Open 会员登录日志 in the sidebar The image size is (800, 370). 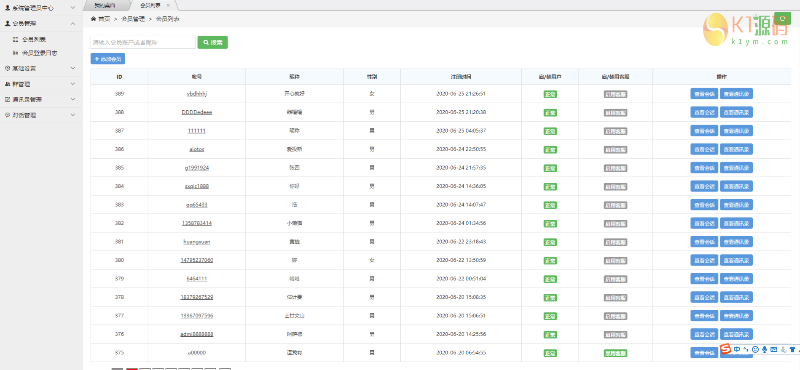click(x=40, y=53)
